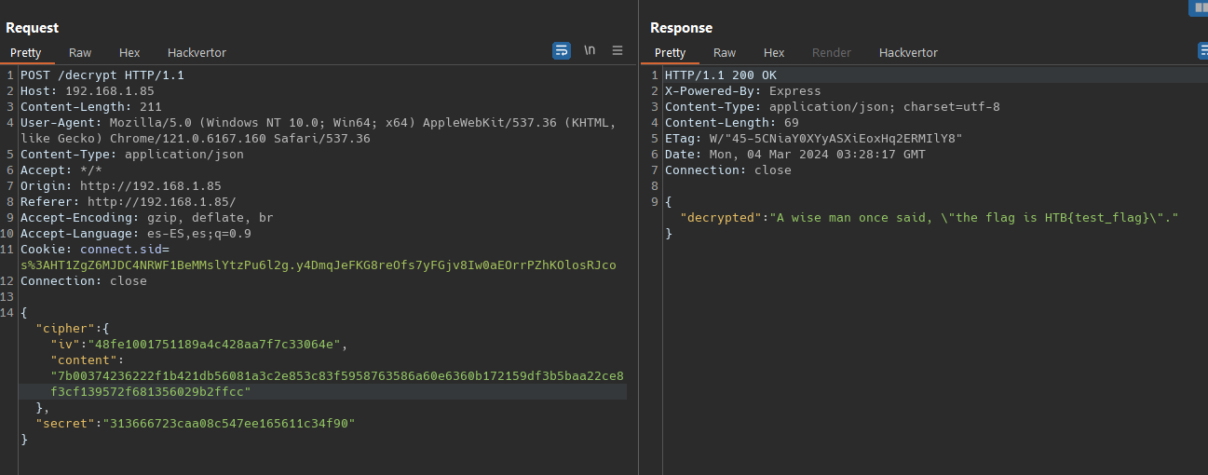The height and width of the screenshot is (475, 1208).
Task: Toggle non-printable characters (\n) in Request
Action: [x=590, y=50]
